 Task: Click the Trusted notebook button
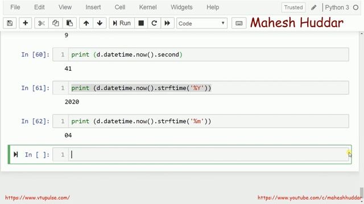(293, 7)
